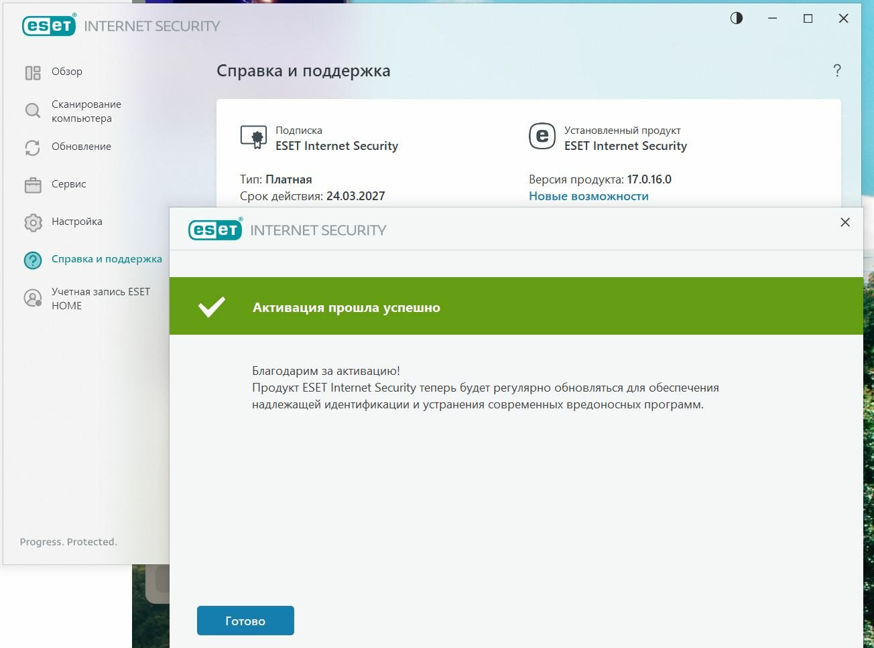Click ESET Internet Security under Установленный продукт

(x=626, y=146)
